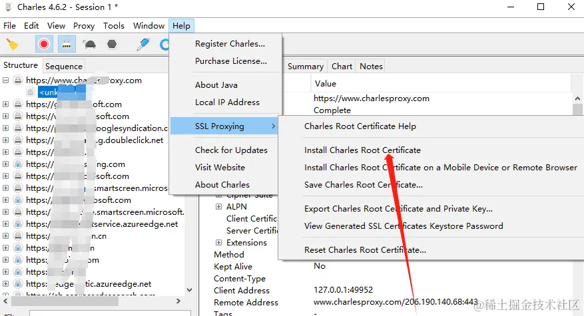Select Check for Updates

[231, 150]
